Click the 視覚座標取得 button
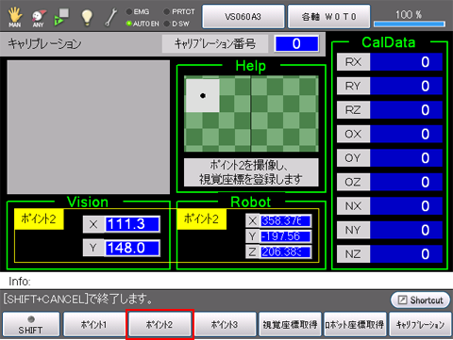 tap(290, 325)
